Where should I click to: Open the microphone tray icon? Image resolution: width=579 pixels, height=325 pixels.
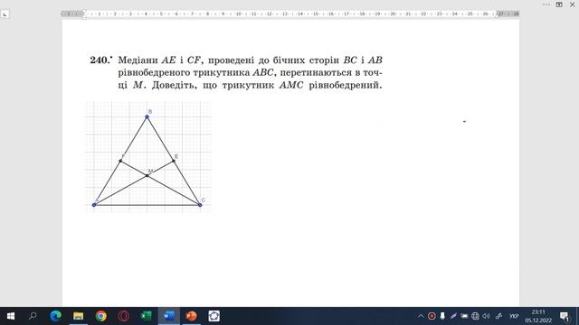[442, 316]
